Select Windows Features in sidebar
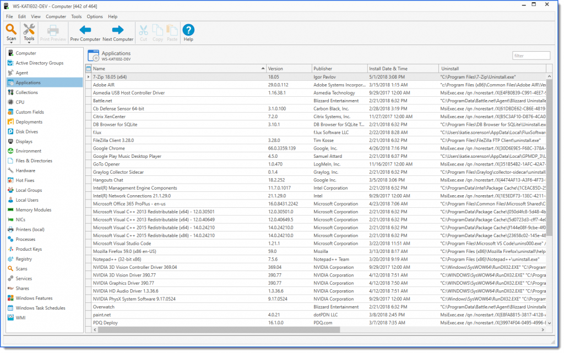 [34, 298]
